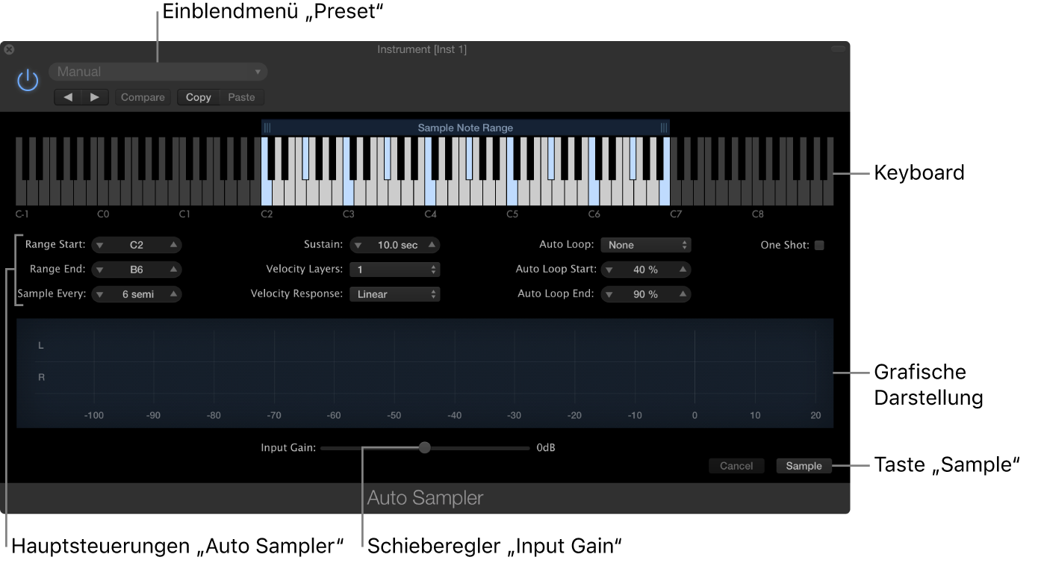1041x566 pixels.
Task: Click the Sample Every decrement arrow
Action: tap(99, 293)
